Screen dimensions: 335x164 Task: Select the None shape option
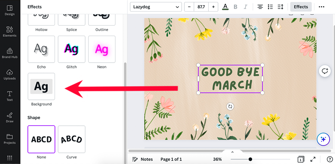(x=41, y=139)
